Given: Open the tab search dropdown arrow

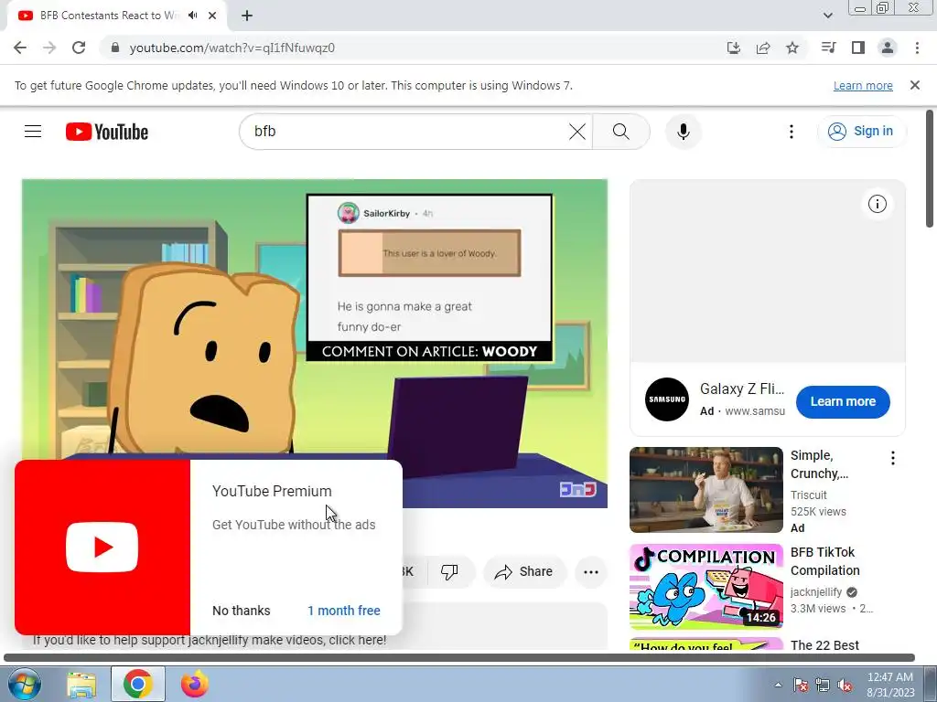Looking at the screenshot, I should (827, 16).
